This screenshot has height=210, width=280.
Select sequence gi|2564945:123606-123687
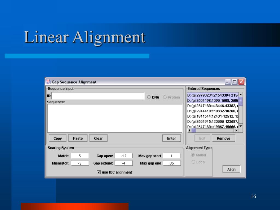coord(213,121)
